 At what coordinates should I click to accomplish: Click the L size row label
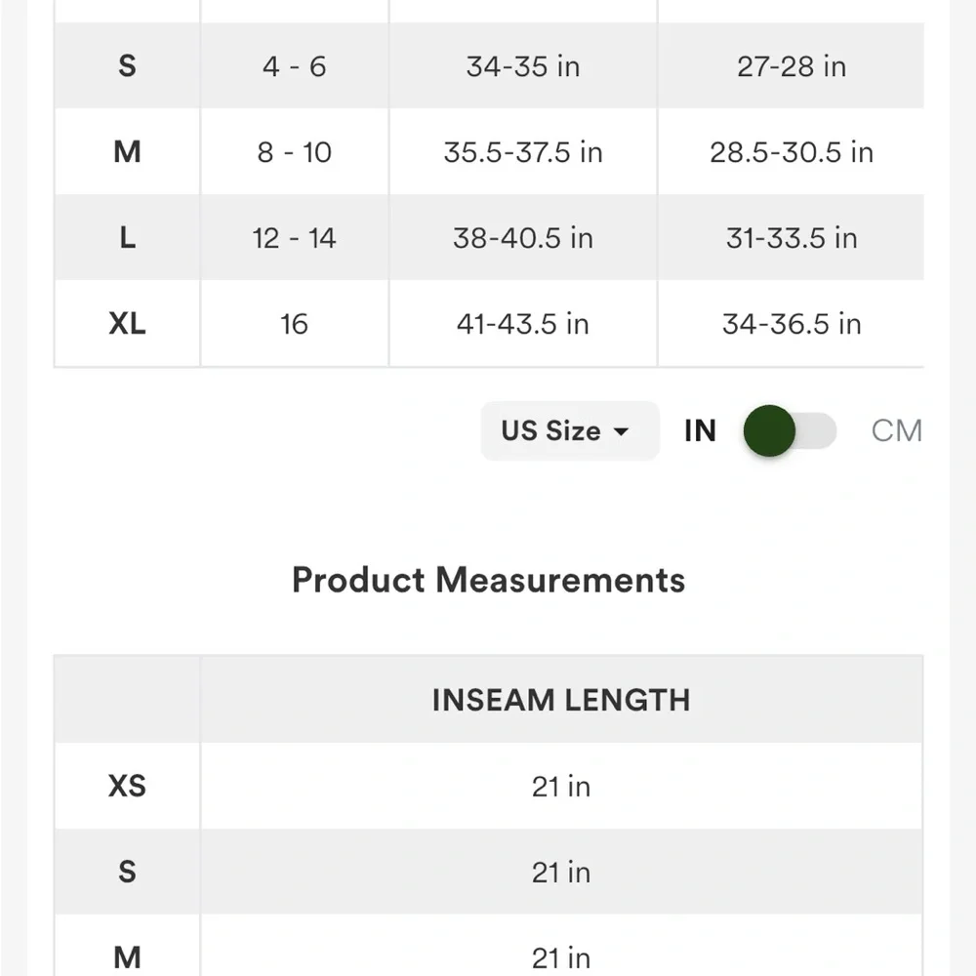coord(127,238)
